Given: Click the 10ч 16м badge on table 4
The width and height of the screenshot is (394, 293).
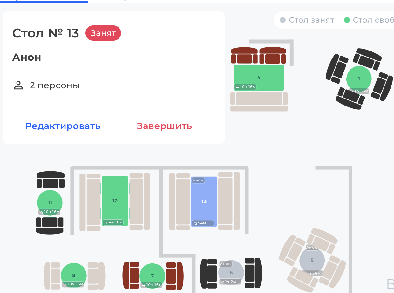Looking at the screenshot, I should coord(245,87).
